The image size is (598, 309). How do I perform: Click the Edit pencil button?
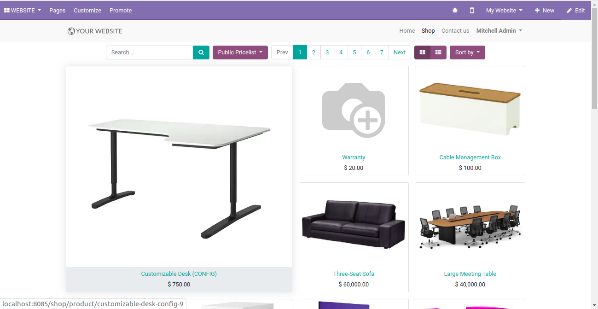pos(575,10)
